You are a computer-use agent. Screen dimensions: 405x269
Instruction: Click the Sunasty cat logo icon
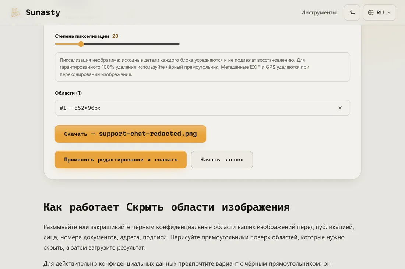coord(15,12)
